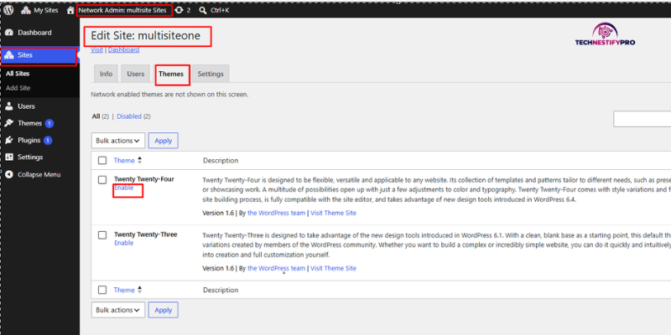Sort by Theme column header

[x=124, y=161]
